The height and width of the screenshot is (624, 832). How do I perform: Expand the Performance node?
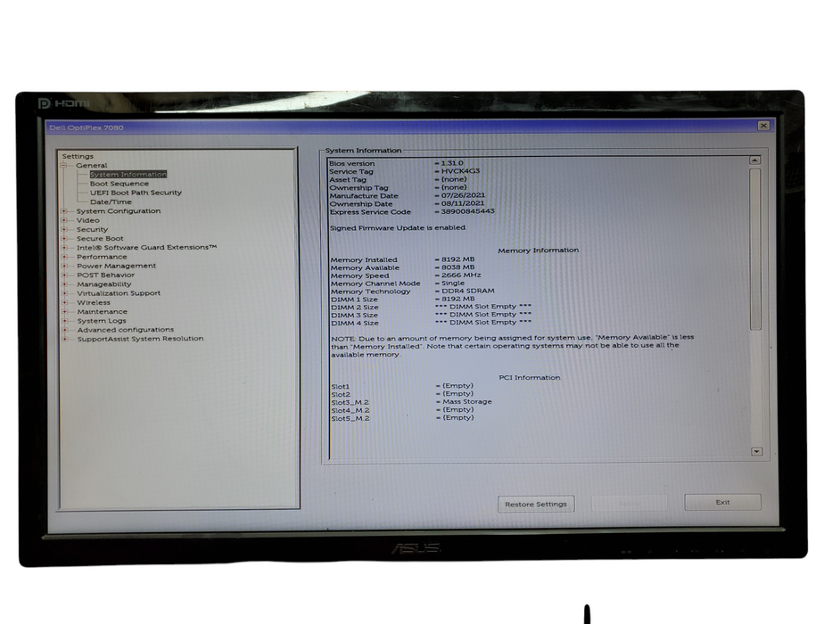coord(64,257)
